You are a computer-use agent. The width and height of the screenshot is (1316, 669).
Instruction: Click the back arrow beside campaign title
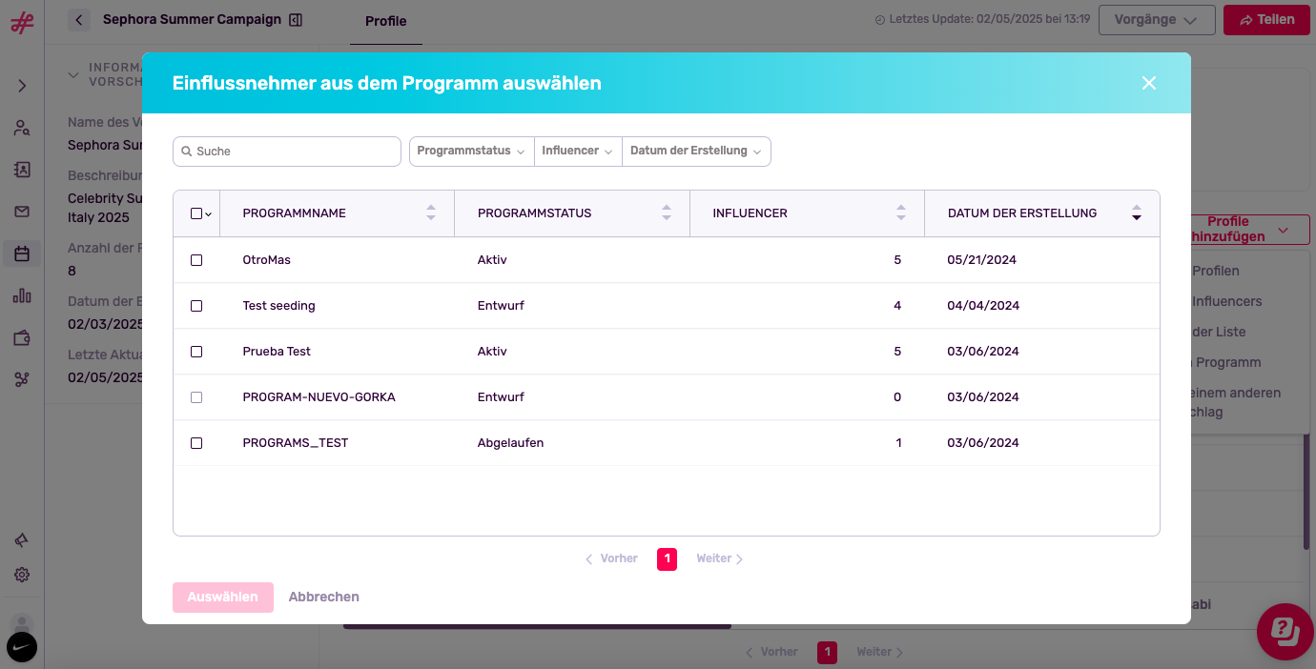[x=79, y=20]
